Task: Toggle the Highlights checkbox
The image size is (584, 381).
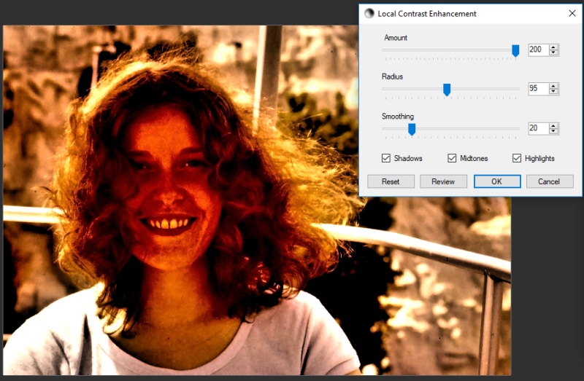Action: click(x=517, y=158)
